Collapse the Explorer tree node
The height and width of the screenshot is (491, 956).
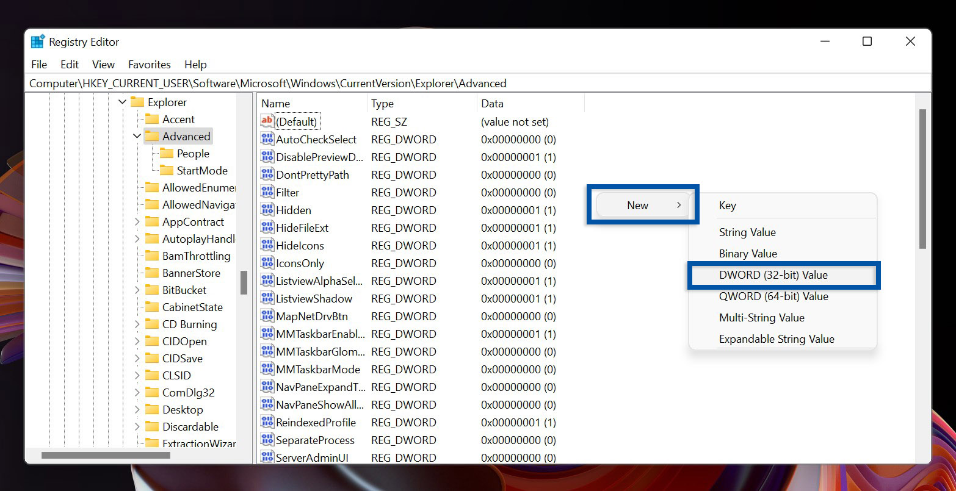point(121,102)
